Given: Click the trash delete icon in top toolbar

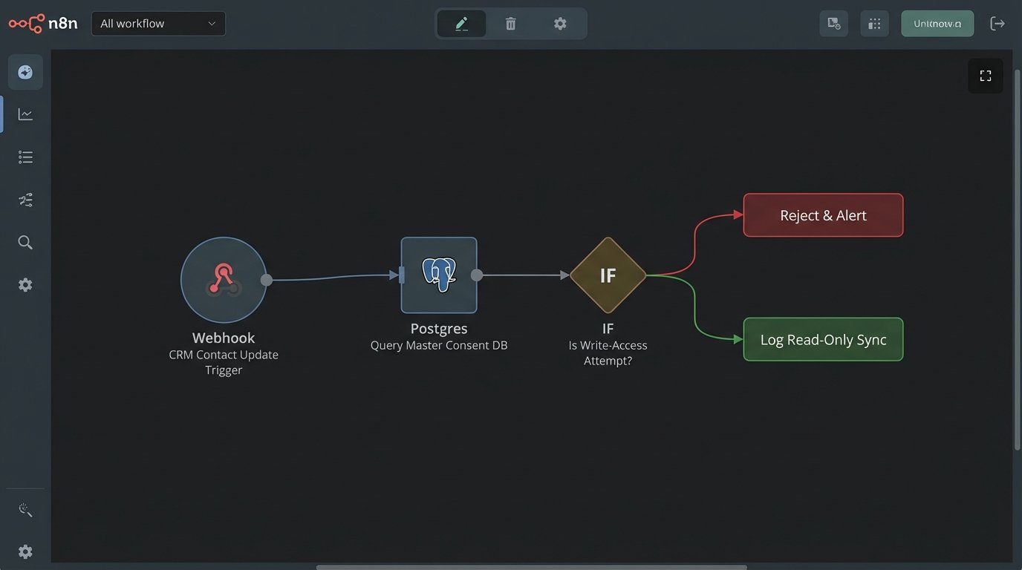Looking at the screenshot, I should click(510, 24).
